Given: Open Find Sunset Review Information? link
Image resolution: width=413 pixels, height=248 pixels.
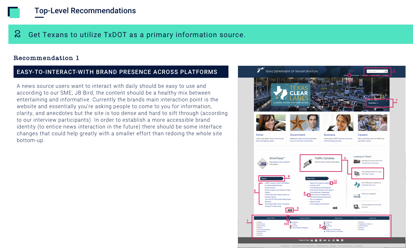Looking at the screenshot, I should 322,190.
